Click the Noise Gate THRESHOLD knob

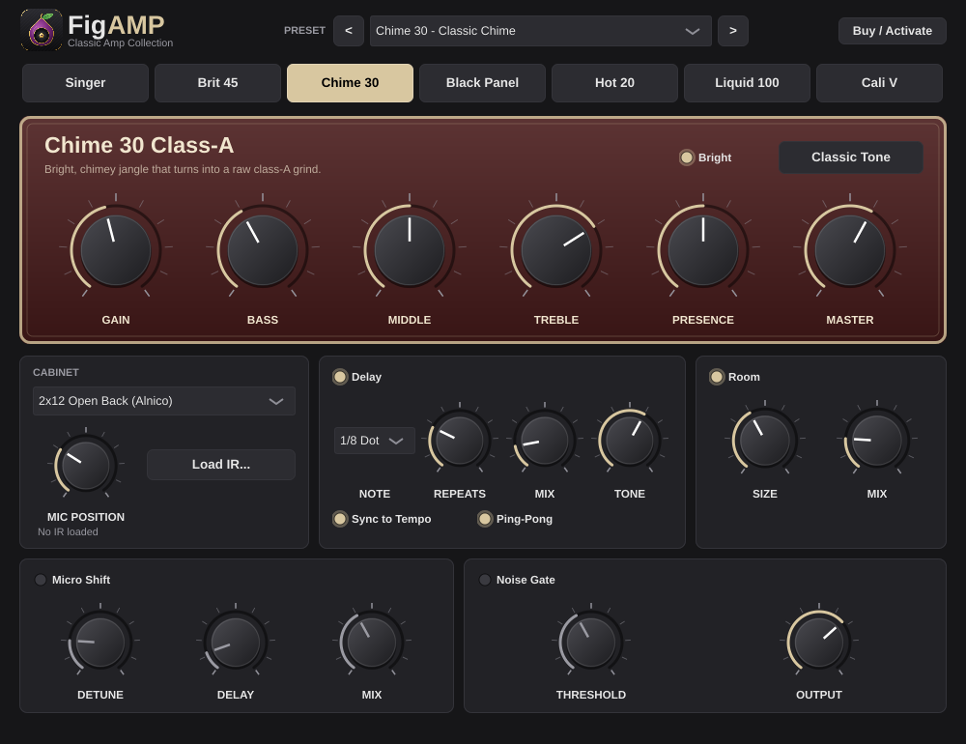click(x=591, y=643)
